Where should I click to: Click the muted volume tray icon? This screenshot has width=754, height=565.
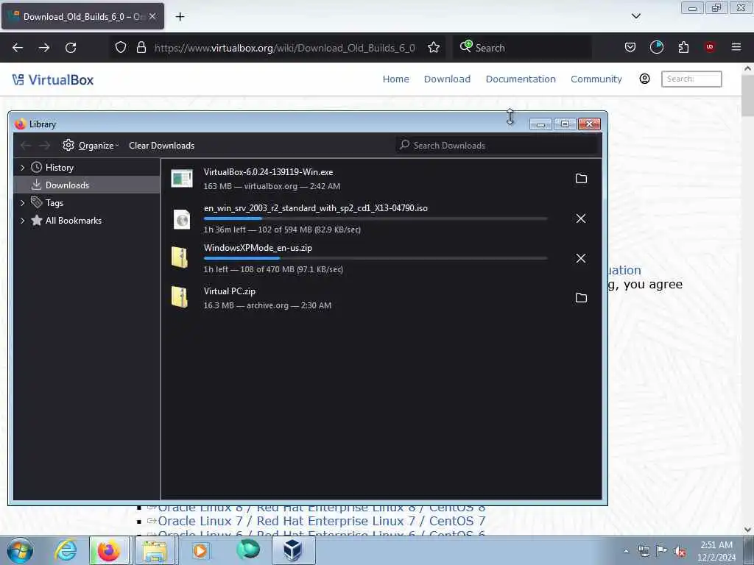(680, 551)
